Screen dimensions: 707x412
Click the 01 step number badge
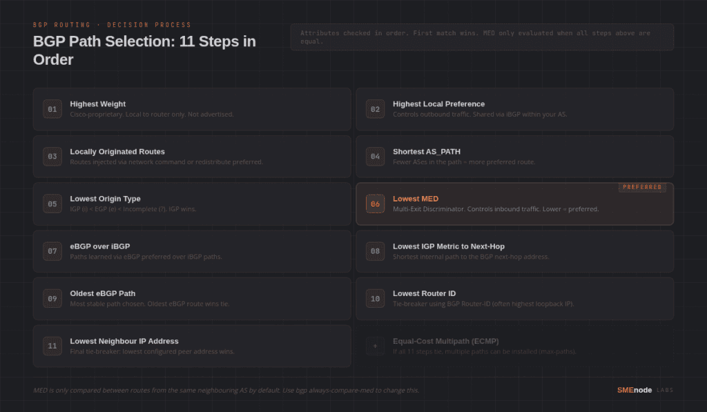pyautogui.click(x=52, y=109)
